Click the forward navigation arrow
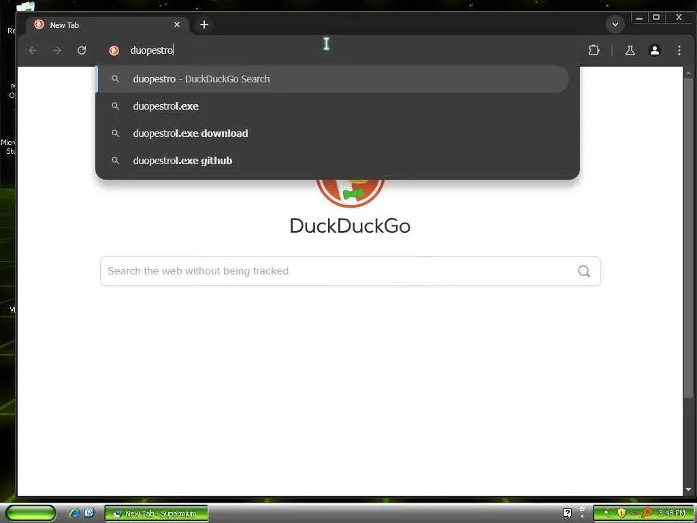 point(57,50)
